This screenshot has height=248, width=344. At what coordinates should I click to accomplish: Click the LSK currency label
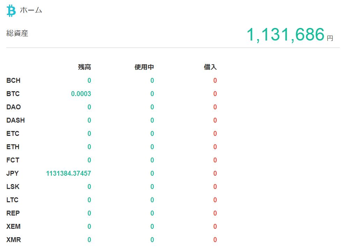pyautogui.click(x=13, y=187)
